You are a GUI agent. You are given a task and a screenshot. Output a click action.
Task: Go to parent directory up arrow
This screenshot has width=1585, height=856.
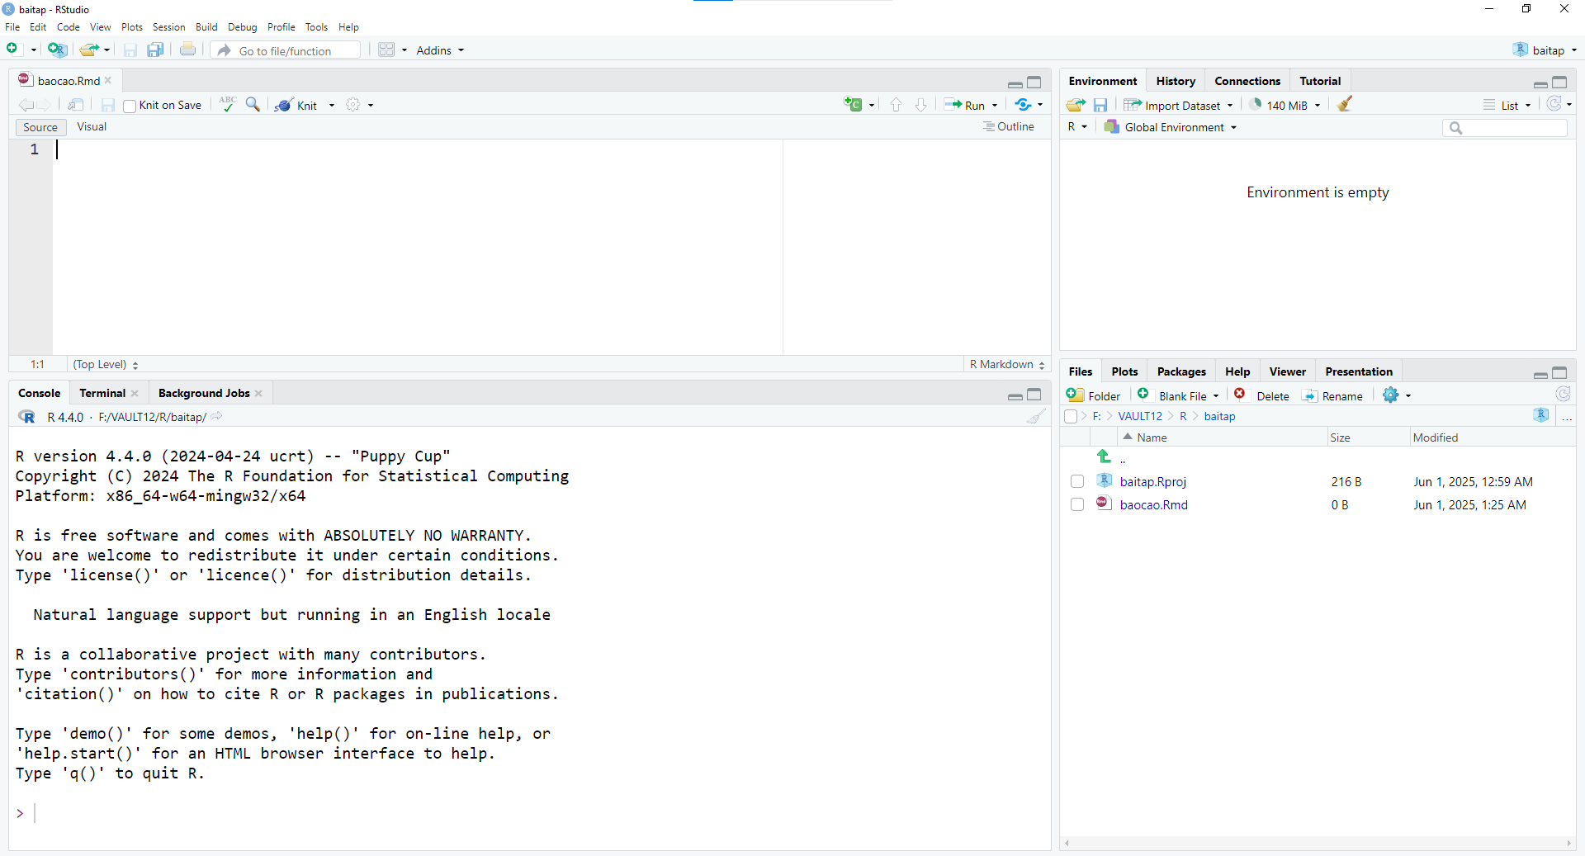pyautogui.click(x=1104, y=456)
